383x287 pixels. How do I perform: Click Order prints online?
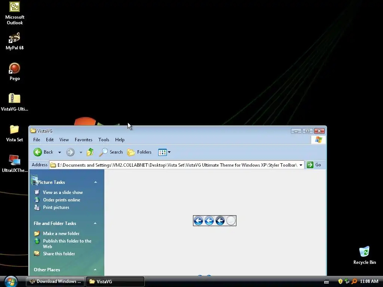pos(62,200)
